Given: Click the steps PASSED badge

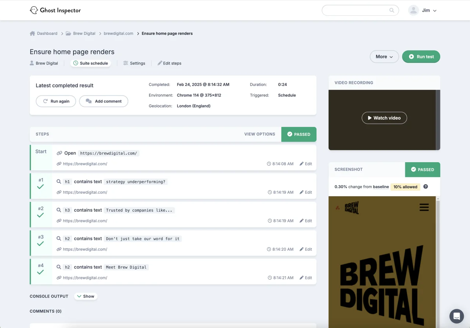Looking at the screenshot, I should coord(299,134).
